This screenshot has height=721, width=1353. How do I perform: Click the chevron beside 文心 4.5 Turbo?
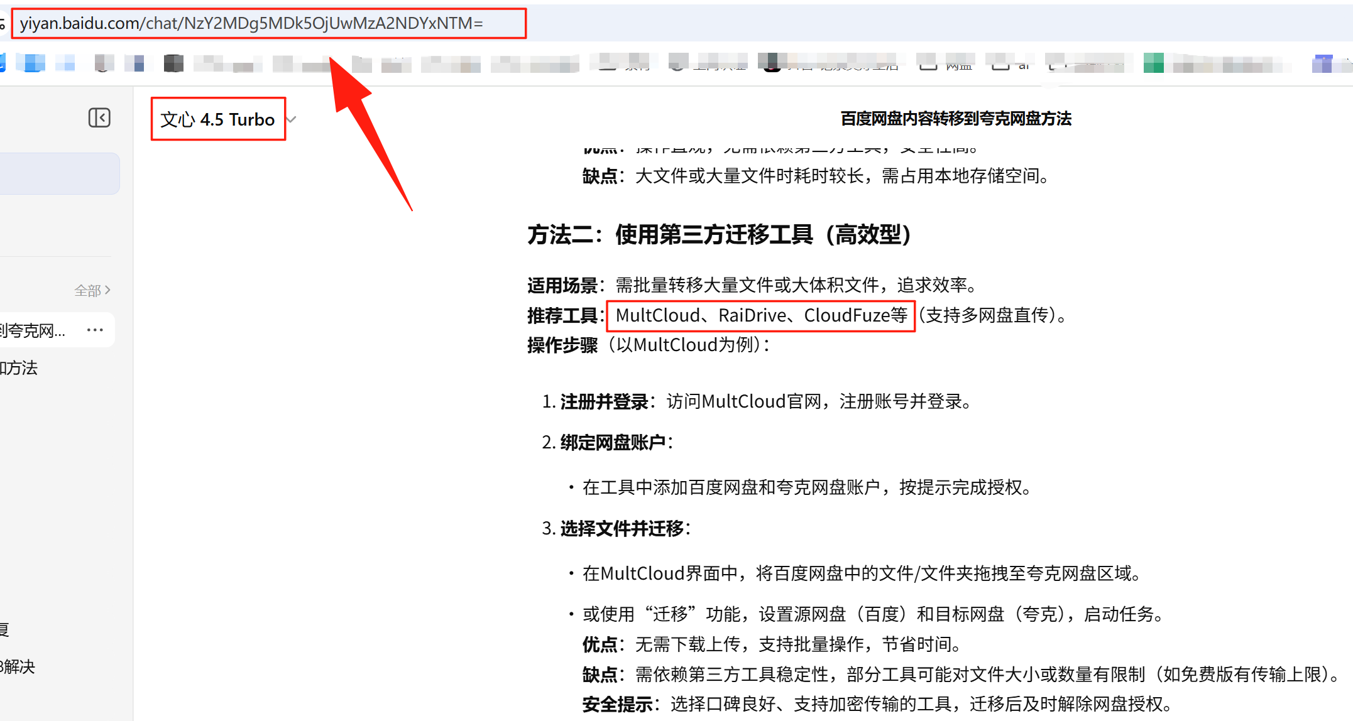tap(291, 119)
